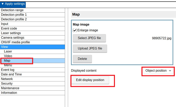
Task: Open Detection range settings
Action: click(12, 10)
